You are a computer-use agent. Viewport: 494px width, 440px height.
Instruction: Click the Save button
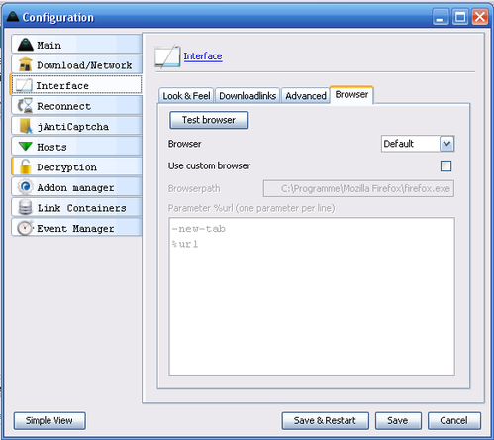click(398, 420)
